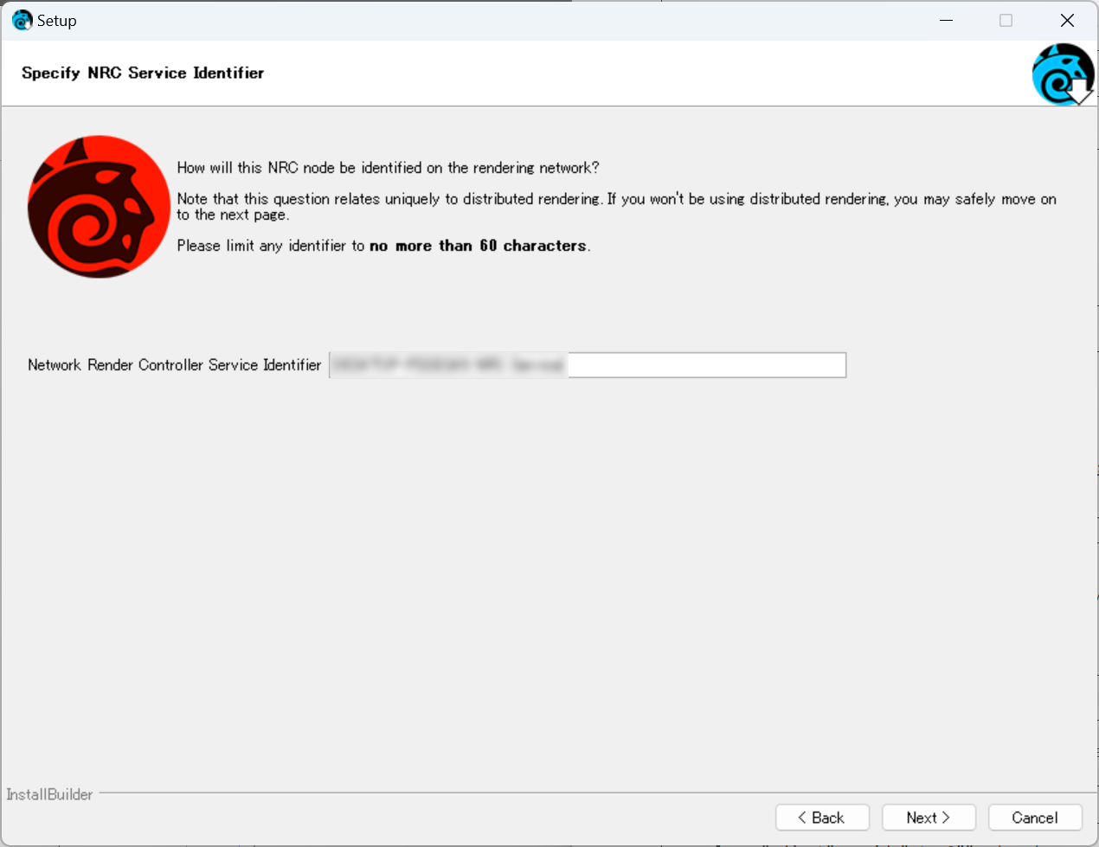Click the Specify NRC Service Identifier heading
Image resolution: width=1099 pixels, height=847 pixels.
pos(143,73)
